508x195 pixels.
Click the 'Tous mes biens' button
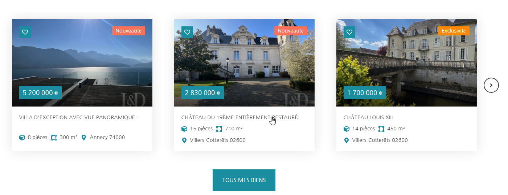point(244,180)
